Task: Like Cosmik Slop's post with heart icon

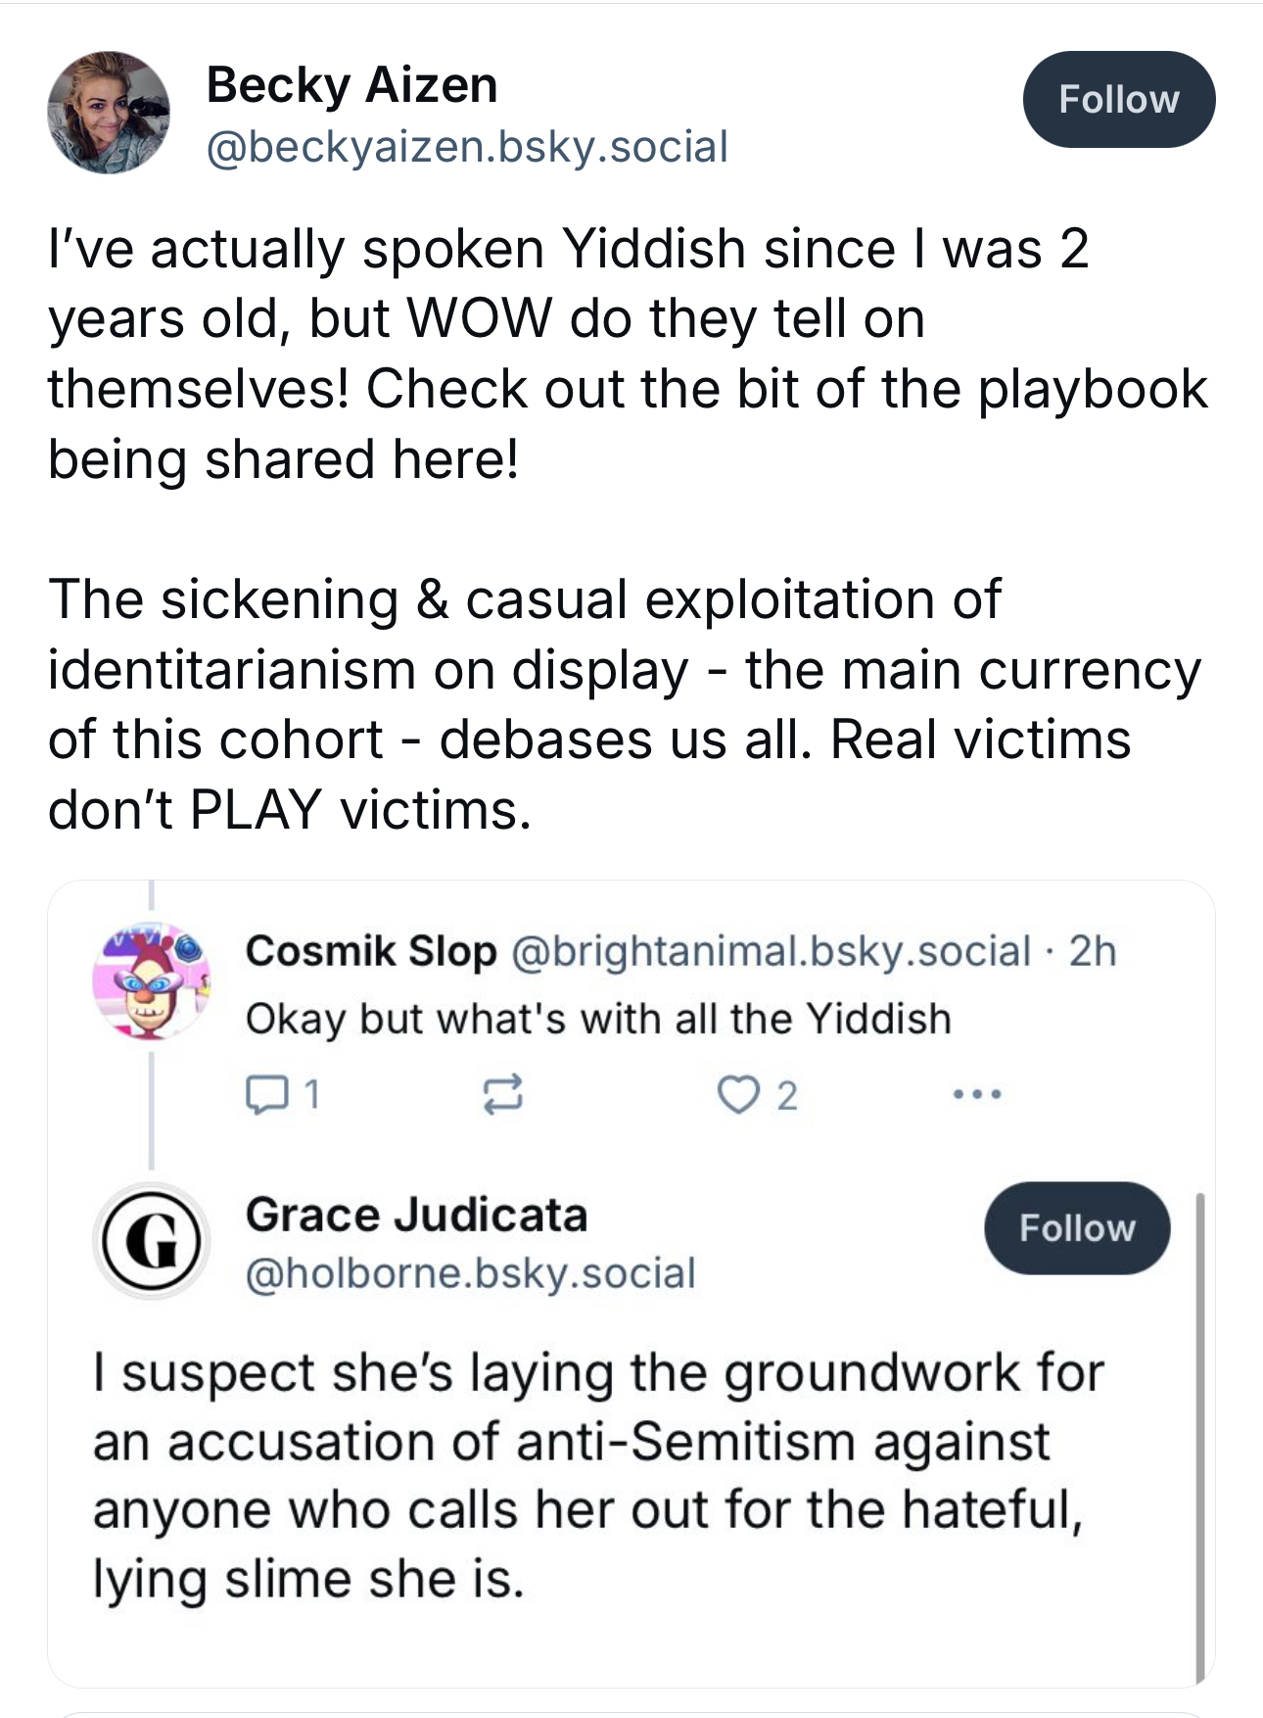Action: (x=736, y=1095)
